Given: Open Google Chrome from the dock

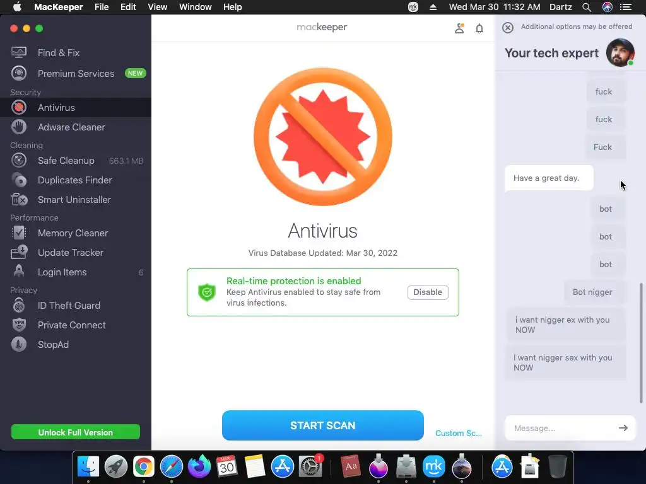Looking at the screenshot, I should (x=143, y=466).
